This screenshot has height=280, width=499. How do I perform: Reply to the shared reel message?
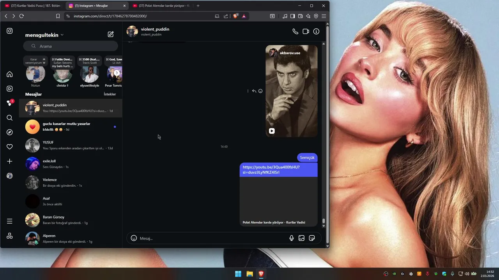coord(254,91)
